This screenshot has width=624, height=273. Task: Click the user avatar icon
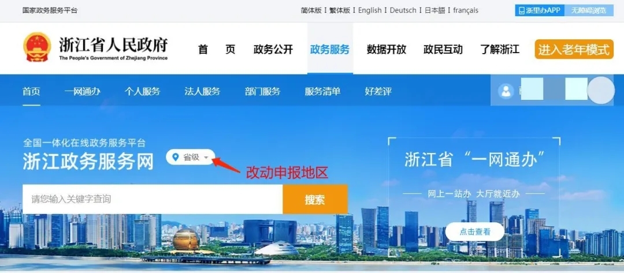(x=506, y=91)
